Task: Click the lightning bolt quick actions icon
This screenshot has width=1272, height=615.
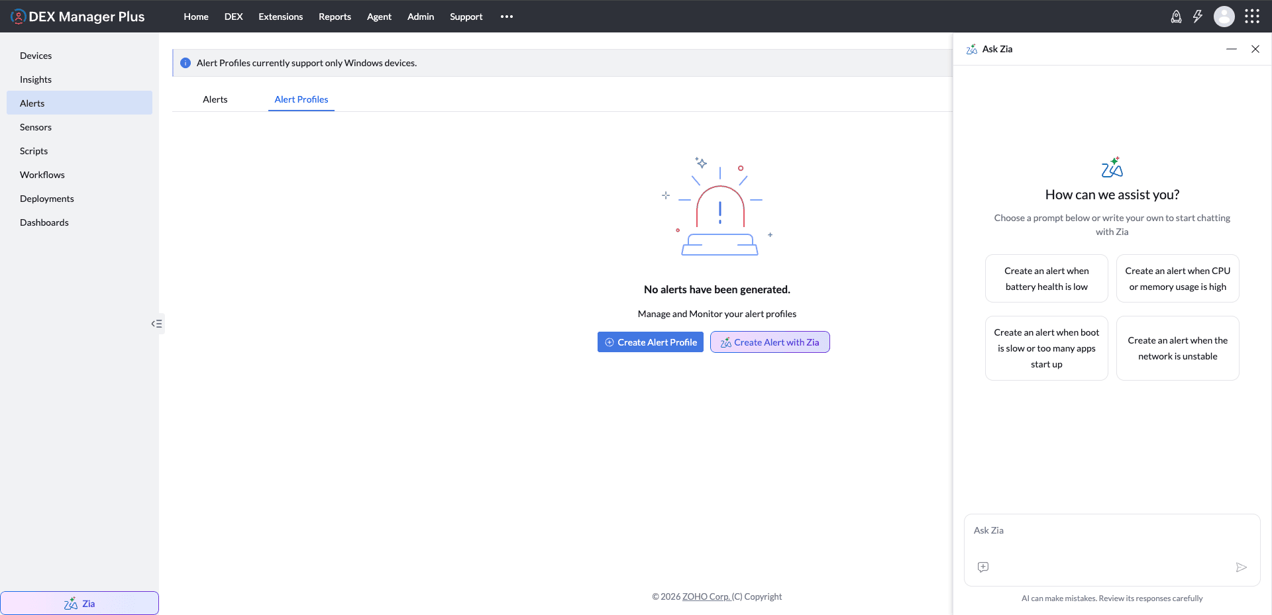Action: pos(1198,17)
